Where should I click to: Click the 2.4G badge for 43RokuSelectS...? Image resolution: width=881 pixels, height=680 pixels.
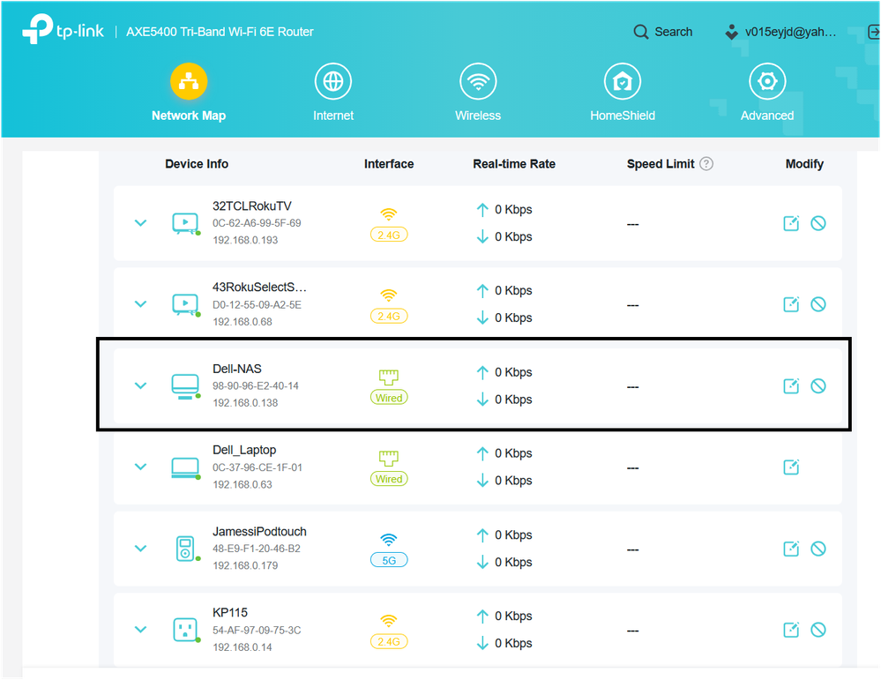pyautogui.click(x=389, y=316)
